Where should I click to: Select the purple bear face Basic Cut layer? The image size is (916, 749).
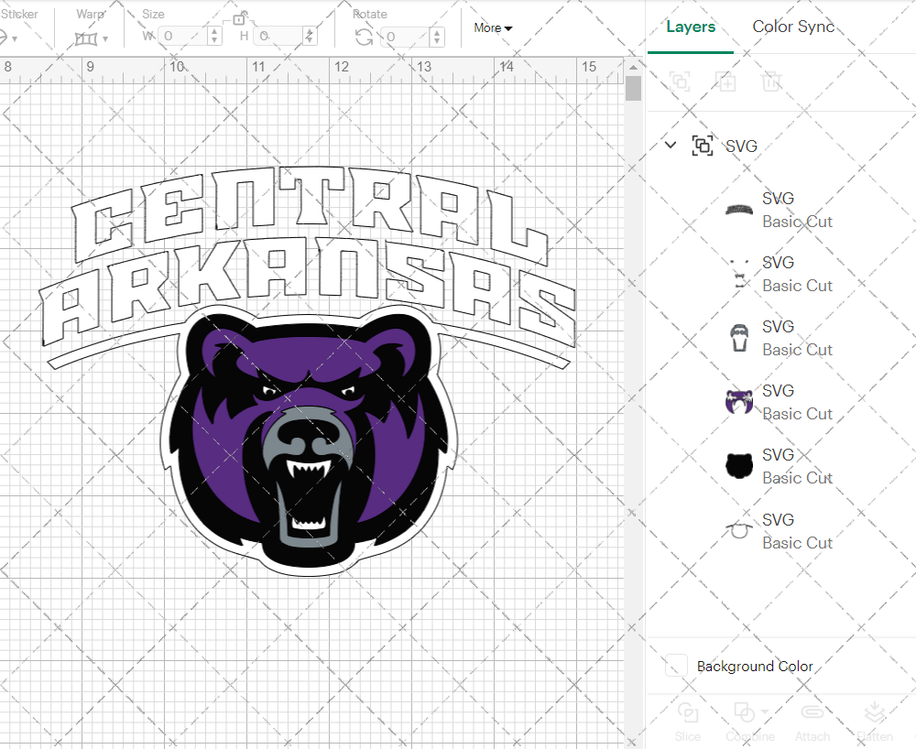738,401
